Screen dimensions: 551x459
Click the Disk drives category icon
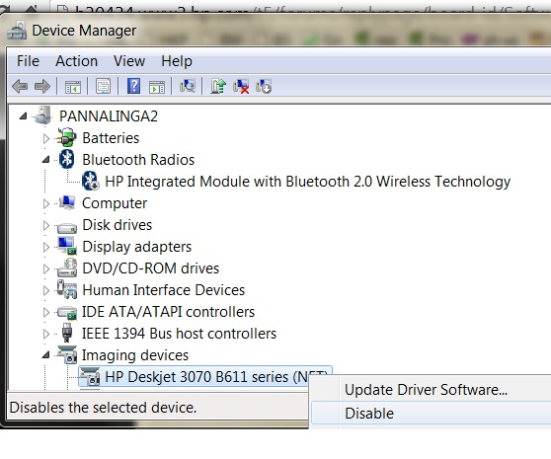(x=67, y=228)
